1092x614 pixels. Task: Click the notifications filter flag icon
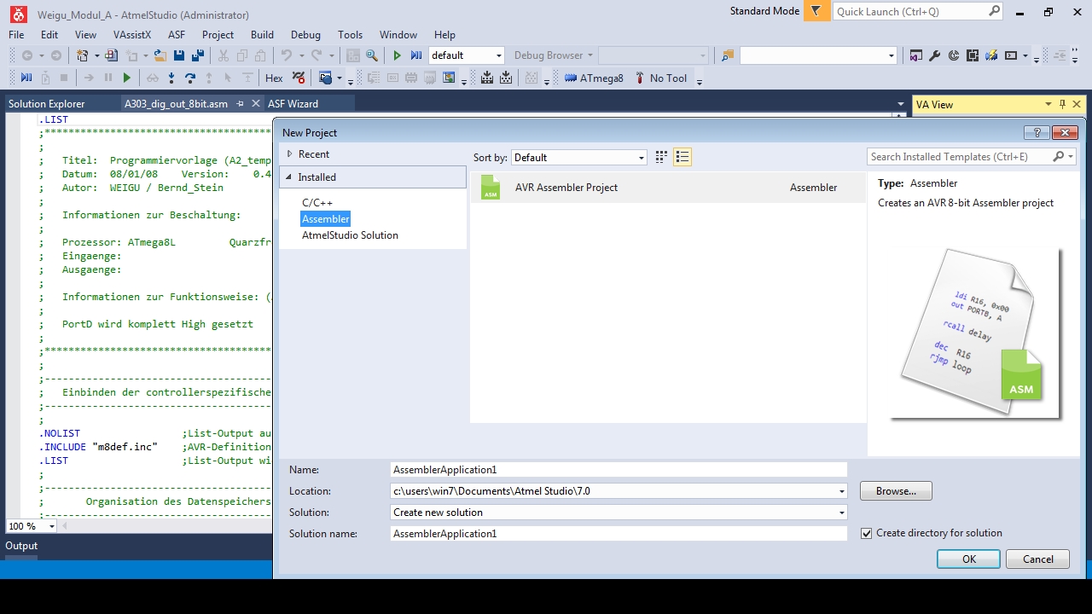(816, 11)
